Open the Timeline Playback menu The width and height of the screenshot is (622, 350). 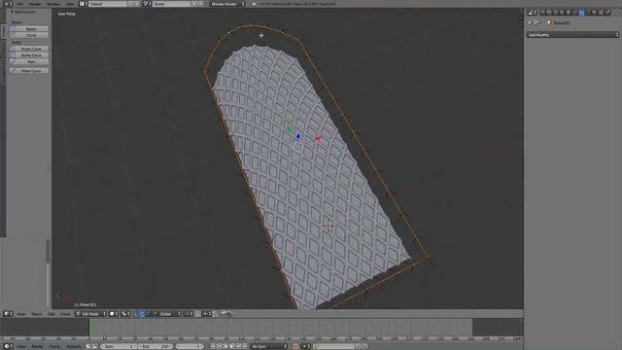tap(74, 346)
